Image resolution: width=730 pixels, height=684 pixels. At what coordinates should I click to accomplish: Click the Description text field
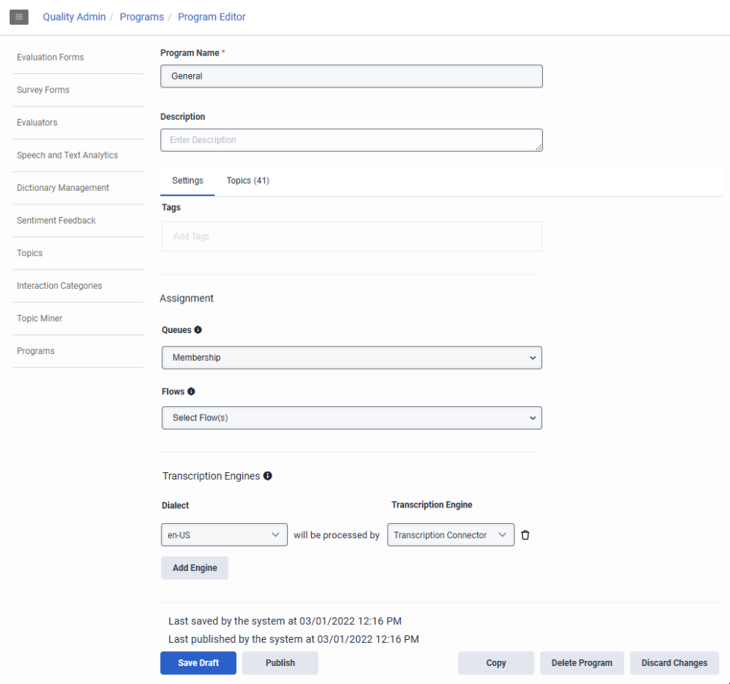[352, 140]
